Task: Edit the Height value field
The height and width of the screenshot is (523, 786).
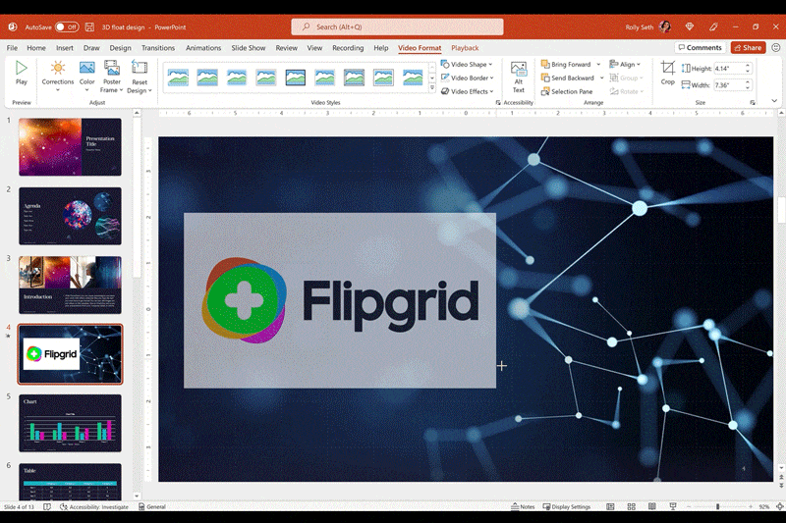Action: tap(728, 68)
